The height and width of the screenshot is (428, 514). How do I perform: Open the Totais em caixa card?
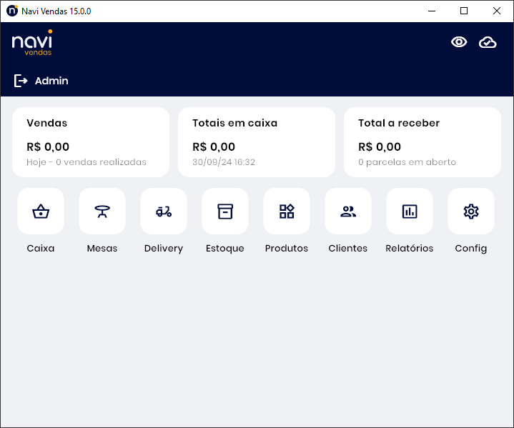click(257, 142)
